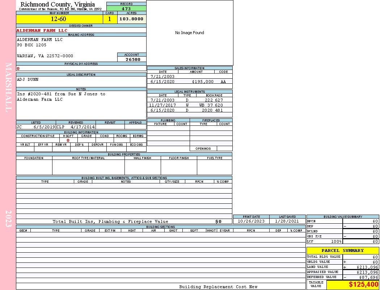Select the deferred value $87,696
This screenshot has height=290, width=380.
click(368, 277)
